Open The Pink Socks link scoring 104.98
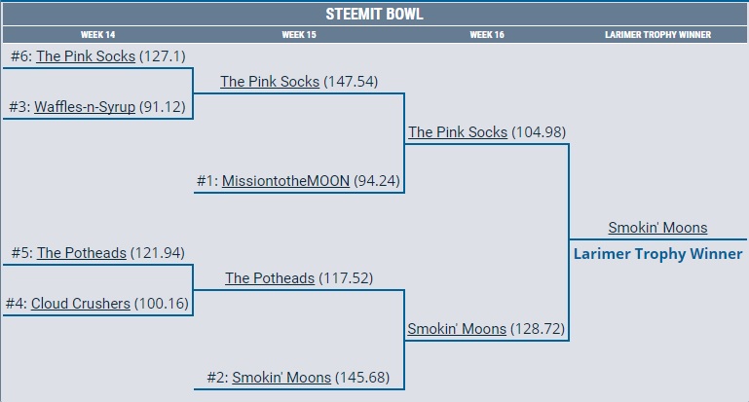The image size is (749, 402). 458,132
